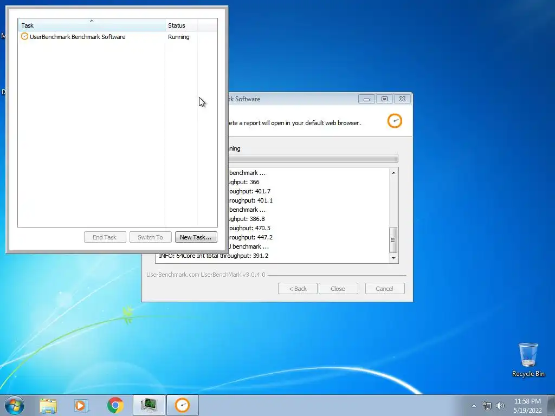Click the throughput 366 log line
This screenshot has width=555, height=416.
244,182
